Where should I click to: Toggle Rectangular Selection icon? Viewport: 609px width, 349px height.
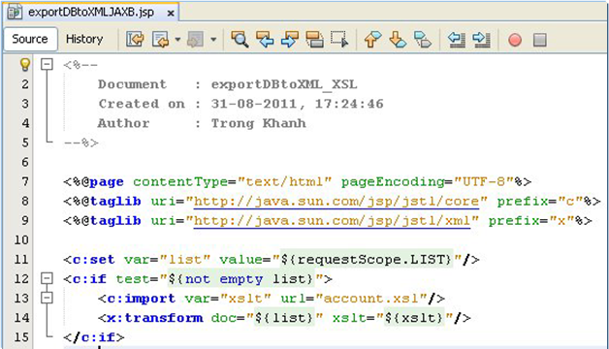coord(339,40)
